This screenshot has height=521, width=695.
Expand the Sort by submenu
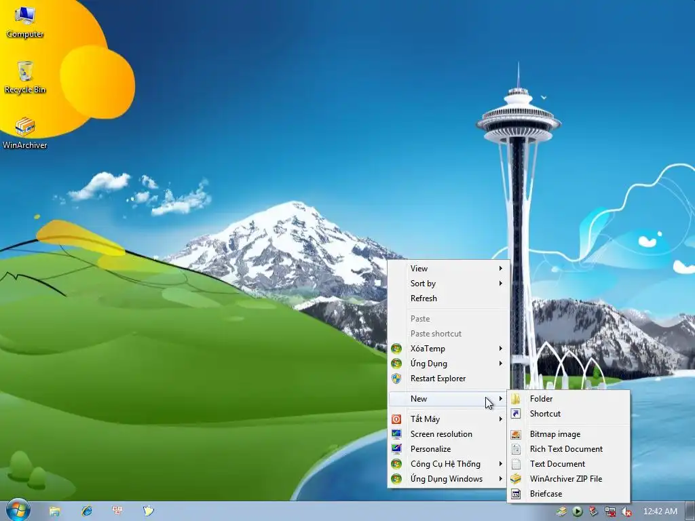449,284
